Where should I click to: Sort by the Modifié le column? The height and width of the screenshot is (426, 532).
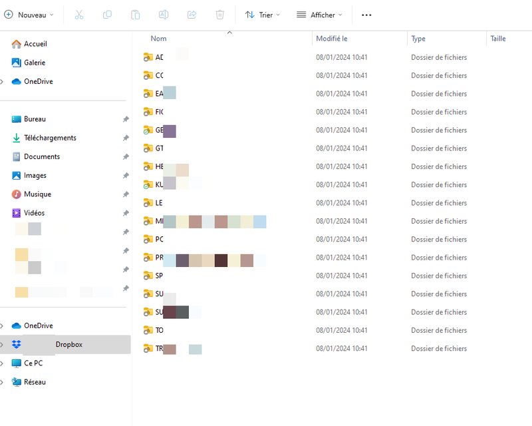point(331,39)
